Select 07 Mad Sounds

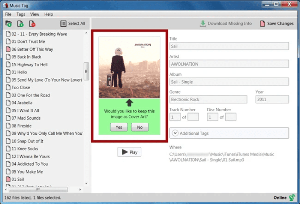pyautogui.click(x=26, y=118)
